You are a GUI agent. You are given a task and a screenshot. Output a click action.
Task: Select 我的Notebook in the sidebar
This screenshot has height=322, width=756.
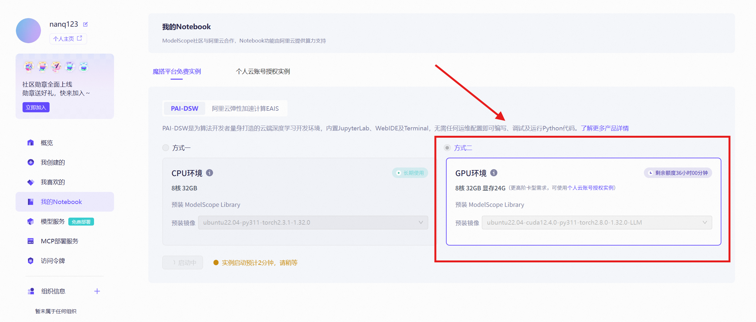point(65,202)
